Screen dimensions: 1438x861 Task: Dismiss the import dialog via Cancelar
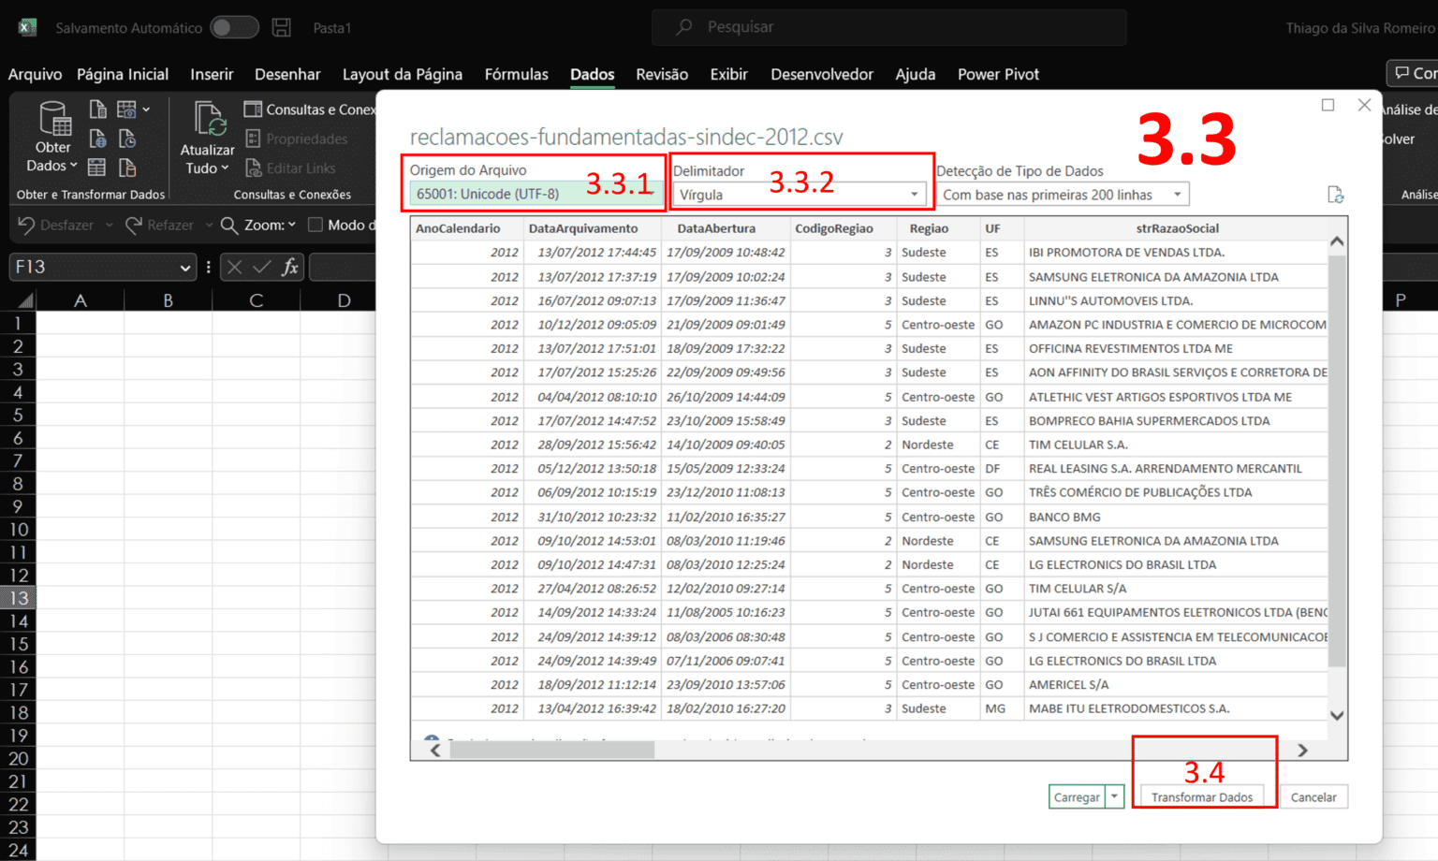(1313, 796)
